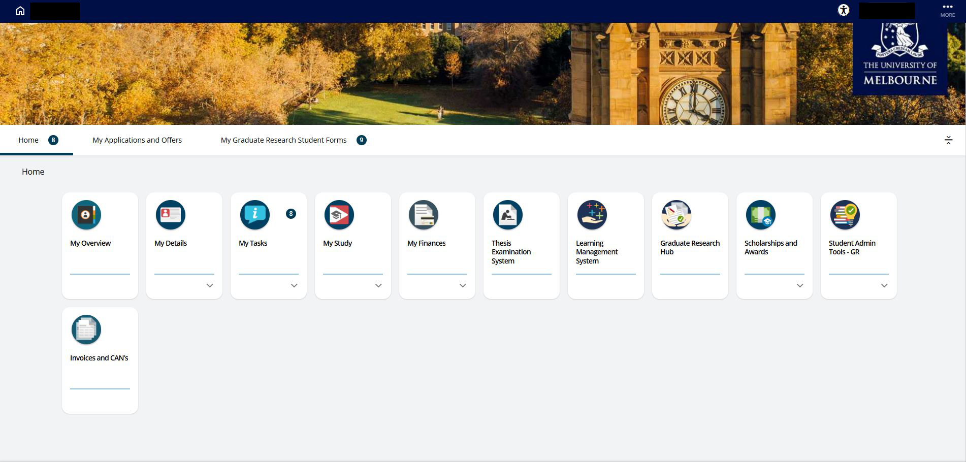Click the My Tasks tile label
Image resolution: width=966 pixels, height=462 pixels.
click(x=253, y=243)
